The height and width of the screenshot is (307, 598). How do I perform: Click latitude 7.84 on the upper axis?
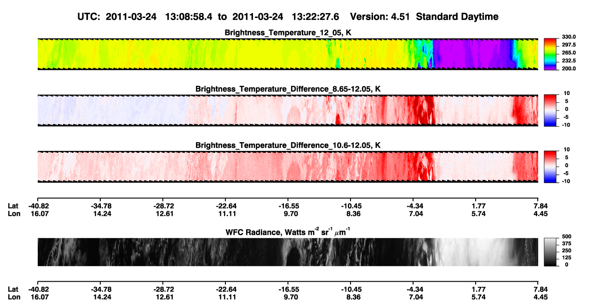click(x=540, y=206)
